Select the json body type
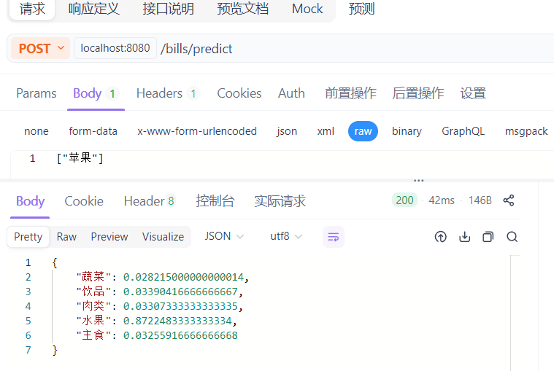 (x=287, y=131)
